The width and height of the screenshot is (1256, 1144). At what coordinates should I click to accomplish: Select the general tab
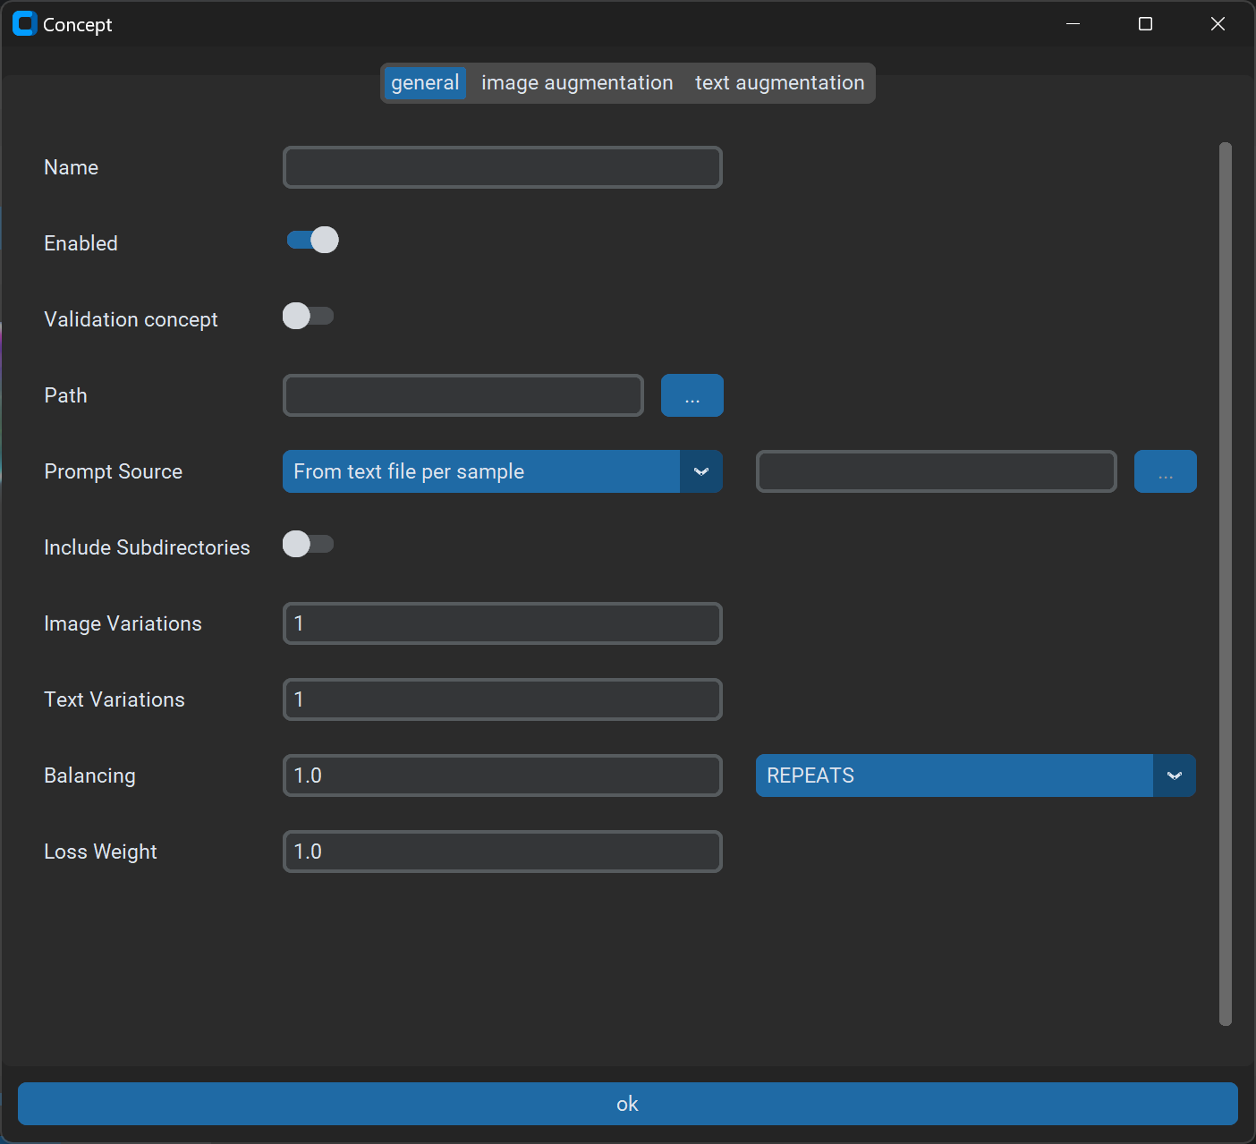point(425,83)
